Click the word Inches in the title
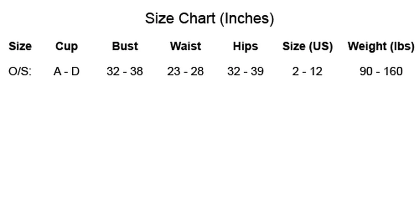 coord(246,19)
